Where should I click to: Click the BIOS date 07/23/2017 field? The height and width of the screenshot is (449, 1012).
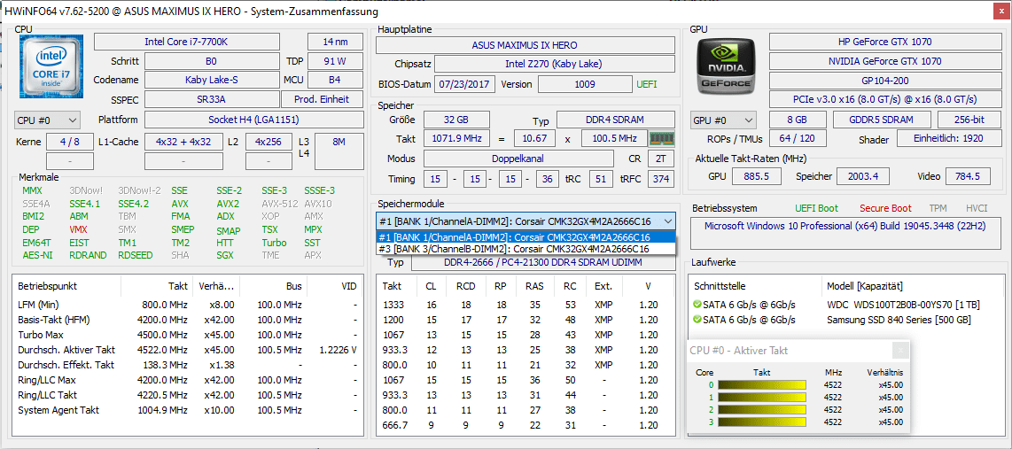[x=465, y=84]
